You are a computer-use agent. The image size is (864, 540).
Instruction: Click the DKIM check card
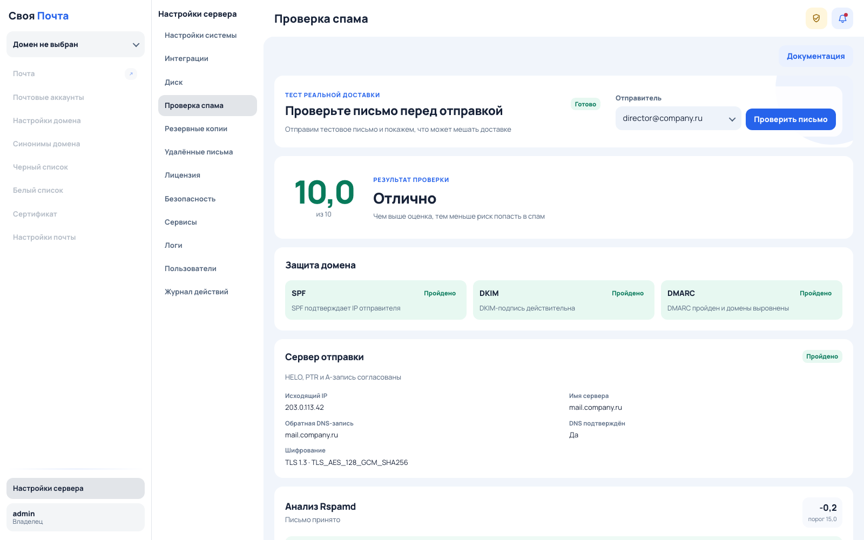pos(564,300)
